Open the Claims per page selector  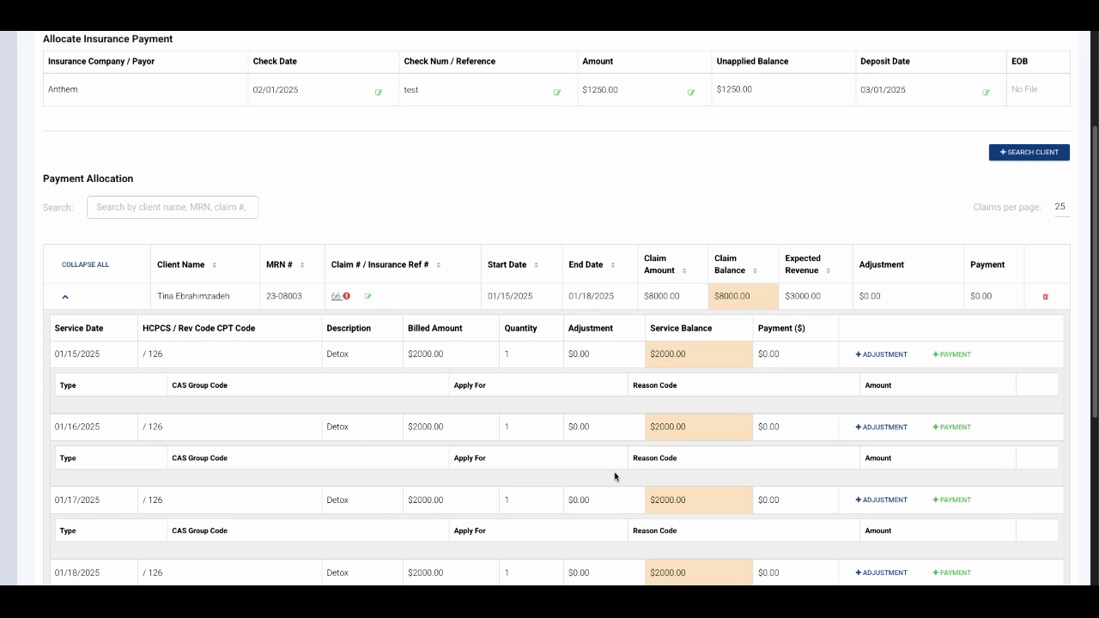tap(1060, 207)
